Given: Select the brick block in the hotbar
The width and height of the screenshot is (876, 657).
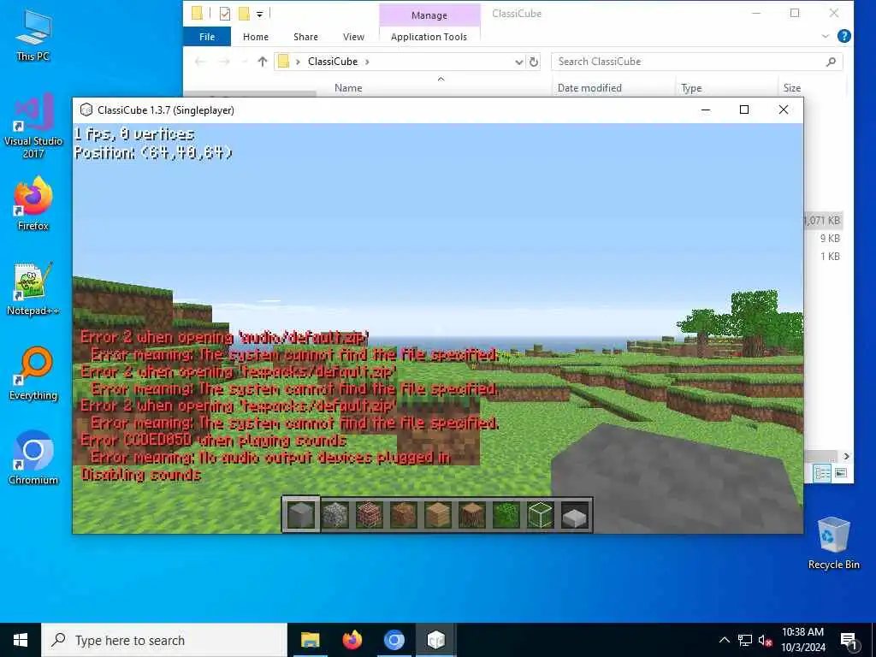Looking at the screenshot, I should click(370, 514).
